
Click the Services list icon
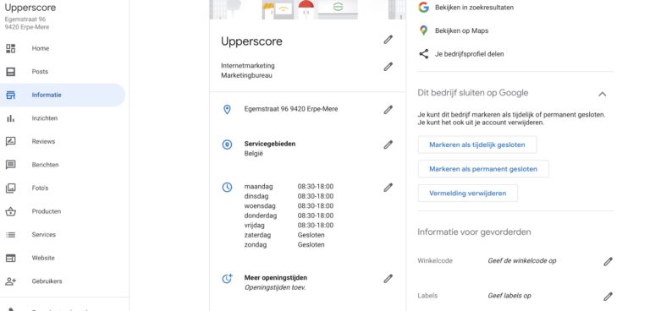(10, 235)
